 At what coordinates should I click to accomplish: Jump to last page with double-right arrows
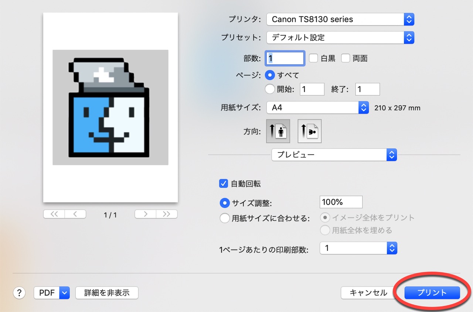167,214
